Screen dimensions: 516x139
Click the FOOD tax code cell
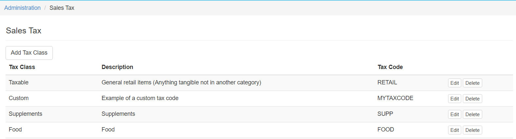[x=385, y=130]
